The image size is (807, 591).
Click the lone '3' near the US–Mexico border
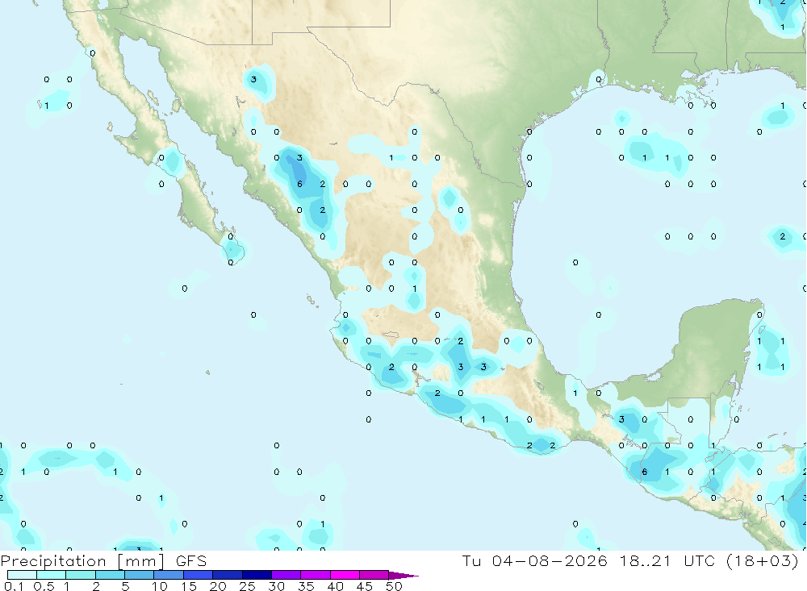point(253,79)
